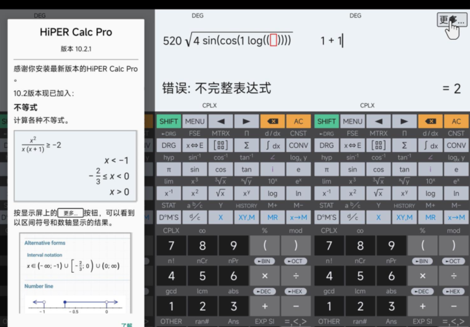Screen dimensions: 470x327
Task: Tap backspace in the calculator showing the error
Action: [x=273, y=121]
